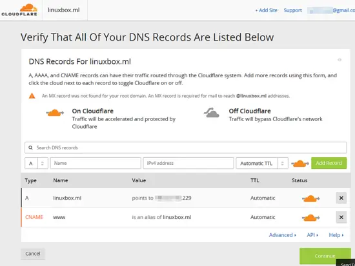Focus the Search DNS records field
Screen dimensions: 355x266
[185, 147]
